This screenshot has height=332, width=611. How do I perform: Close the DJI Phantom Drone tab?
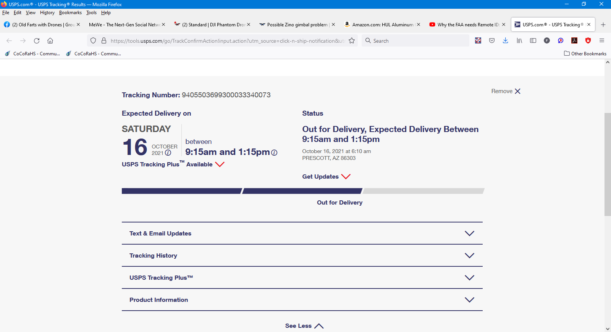(x=249, y=24)
